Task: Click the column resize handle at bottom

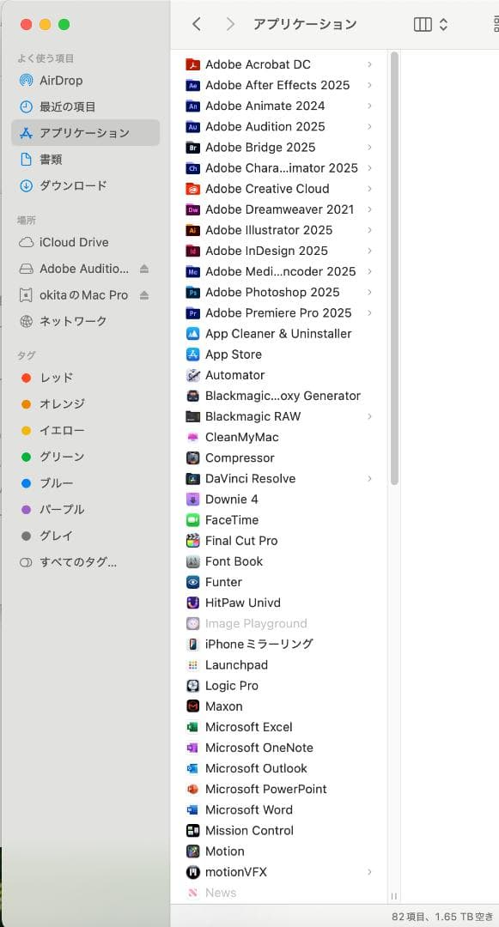Action: pos(394,896)
